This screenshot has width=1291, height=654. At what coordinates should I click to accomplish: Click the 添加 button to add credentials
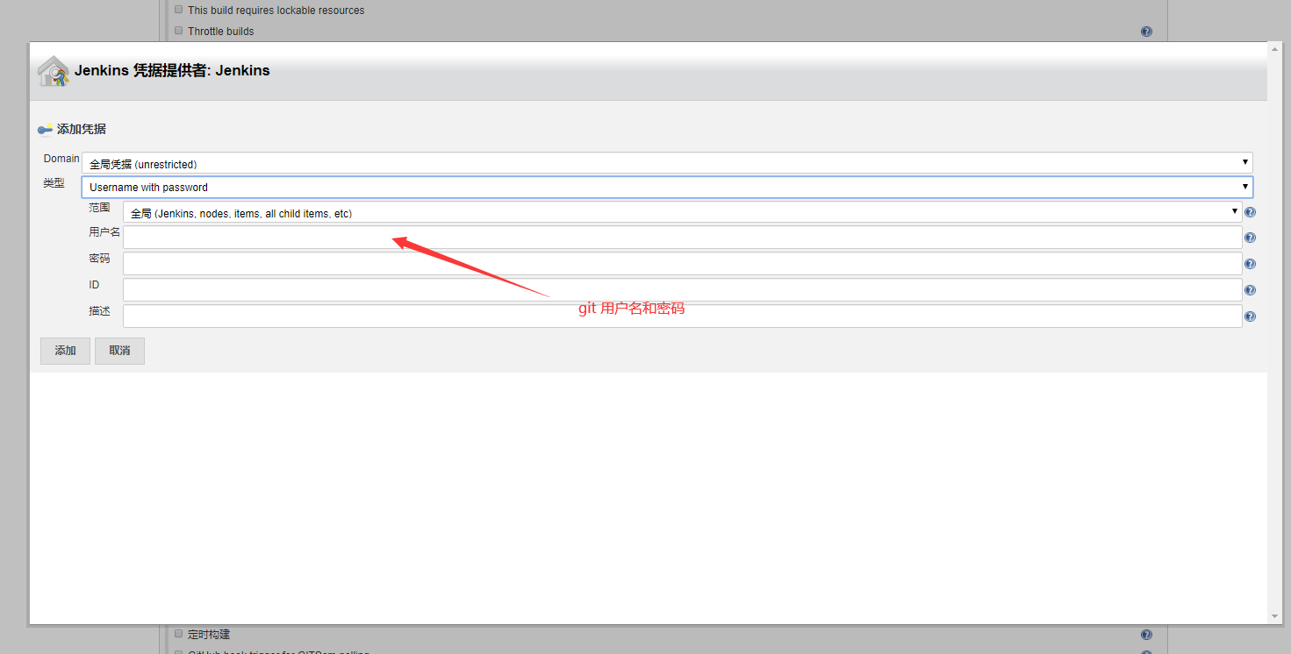click(65, 351)
